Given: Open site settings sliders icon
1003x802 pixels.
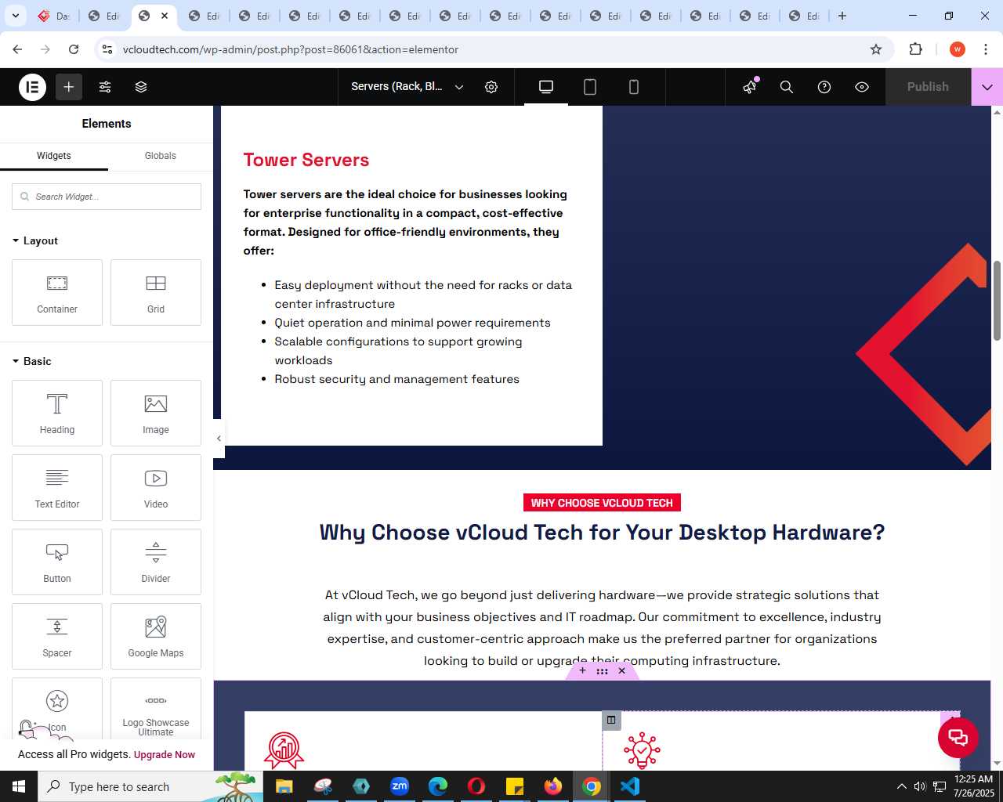Looking at the screenshot, I should pyautogui.click(x=105, y=87).
